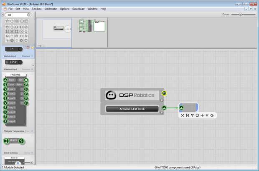The height and width of the screenshot is (171, 259).
Task: Select the clock recent filter in toolbox
Action: [x=12, y=21]
